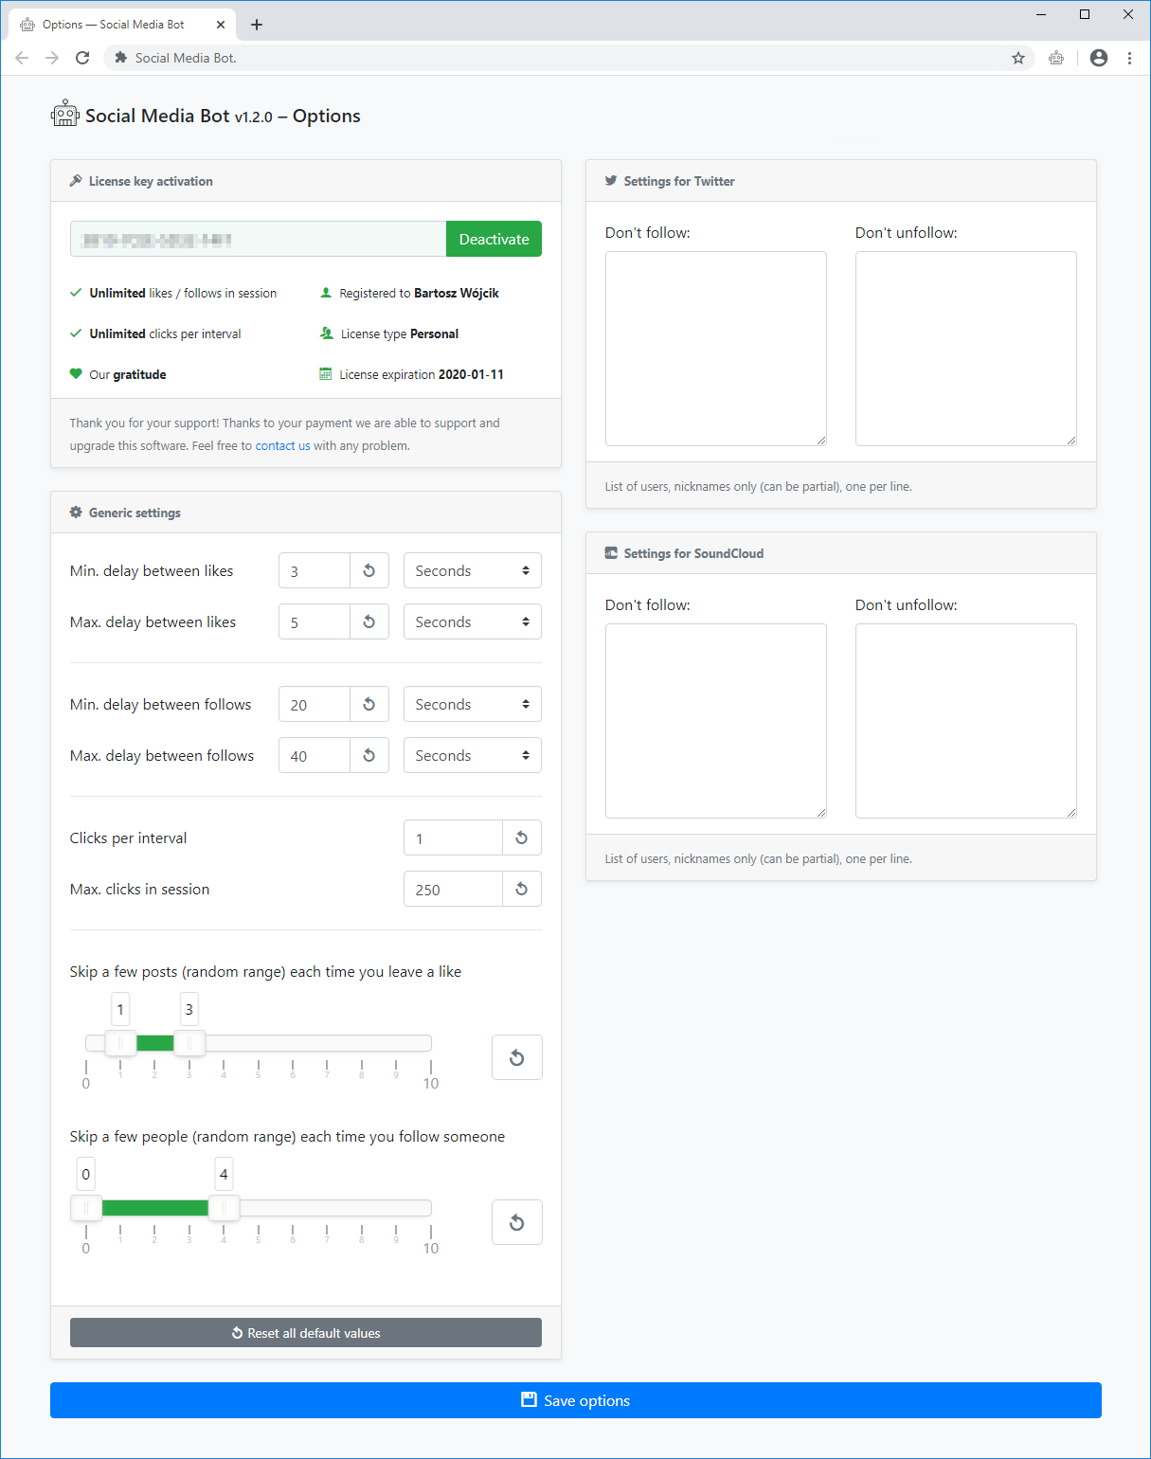Reset Min. delay between follows value
The image size is (1151, 1459).
[369, 704]
